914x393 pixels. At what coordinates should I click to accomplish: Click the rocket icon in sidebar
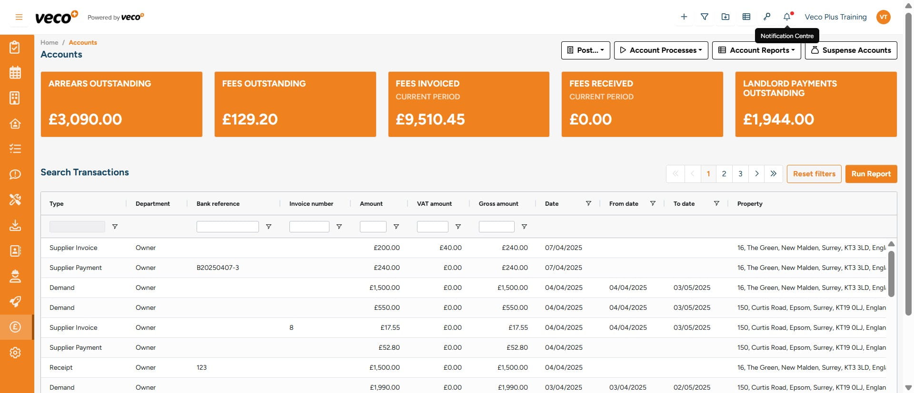(15, 302)
